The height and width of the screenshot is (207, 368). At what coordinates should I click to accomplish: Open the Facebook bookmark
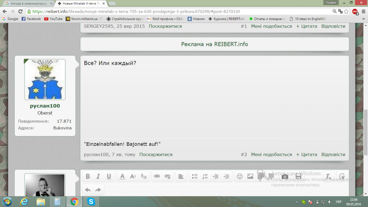pos(31,19)
